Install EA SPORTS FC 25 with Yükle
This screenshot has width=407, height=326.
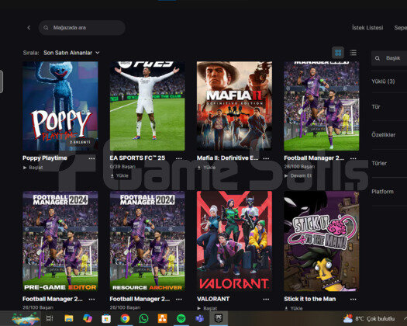(x=119, y=175)
